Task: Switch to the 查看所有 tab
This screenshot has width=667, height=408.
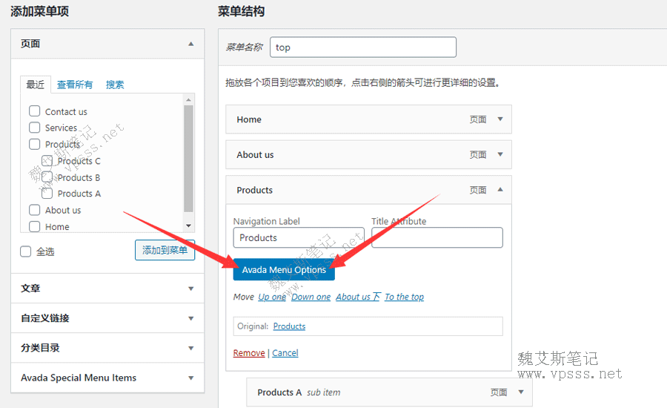Action: point(75,85)
